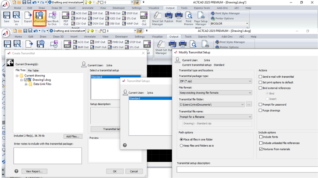Click Transmittal setup description field
Image resolution: width=318 pixels, height=178 pixels.
click(247, 170)
